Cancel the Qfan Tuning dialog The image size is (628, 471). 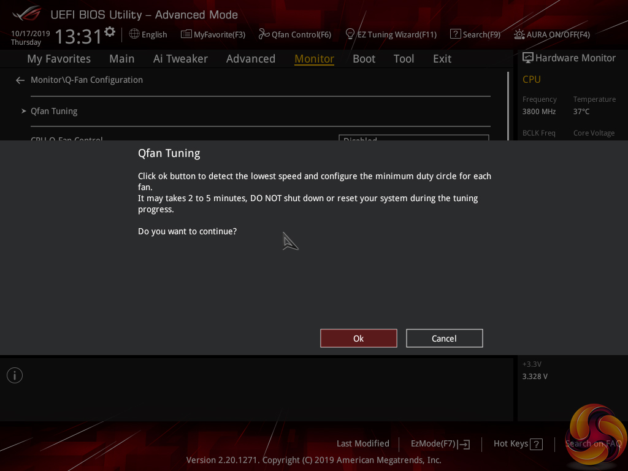point(444,338)
